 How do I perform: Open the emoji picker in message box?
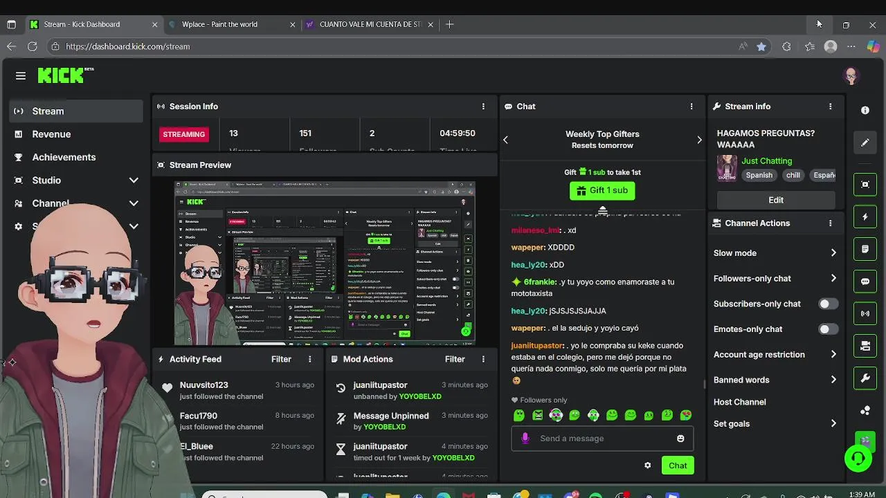(x=680, y=439)
